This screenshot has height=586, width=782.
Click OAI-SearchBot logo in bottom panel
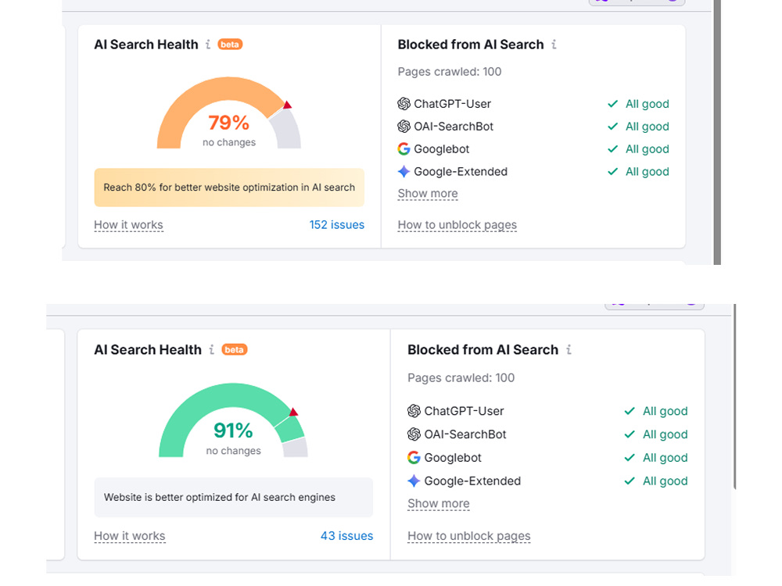point(414,434)
